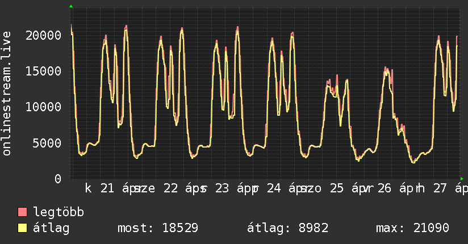Click the '23' date label on x-axis
The height and width of the screenshot is (244, 468).
222,188
